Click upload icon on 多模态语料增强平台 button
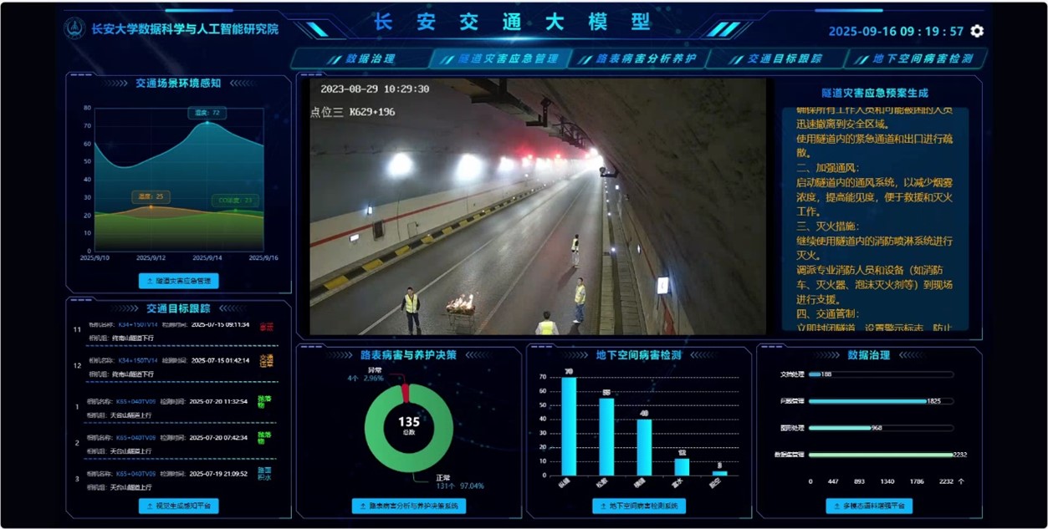 tap(836, 506)
